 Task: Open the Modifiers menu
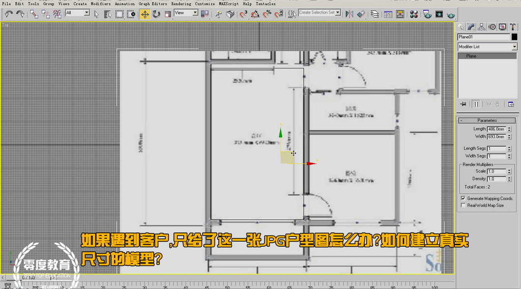[x=100, y=3]
